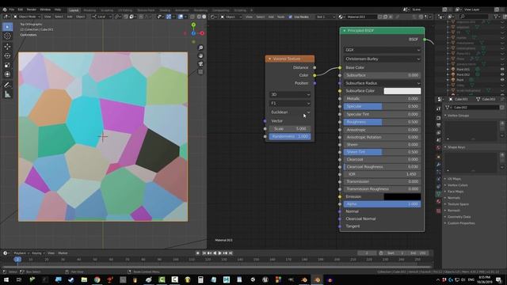Image resolution: width=507 pixels, height=285 pixels.
Task: Select the Select Box tool in viewport toolbar
Action: pyautogui.click(x=7, y=27)
